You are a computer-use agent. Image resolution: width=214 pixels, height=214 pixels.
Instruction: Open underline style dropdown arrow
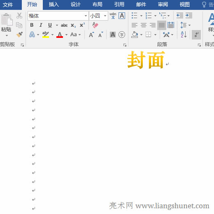tap(57, 25)
